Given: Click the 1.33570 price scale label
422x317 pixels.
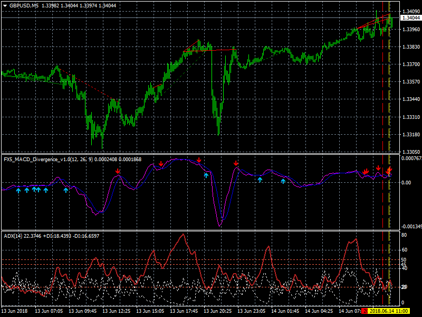Looking at the screenshot, I should pos(411,82).
